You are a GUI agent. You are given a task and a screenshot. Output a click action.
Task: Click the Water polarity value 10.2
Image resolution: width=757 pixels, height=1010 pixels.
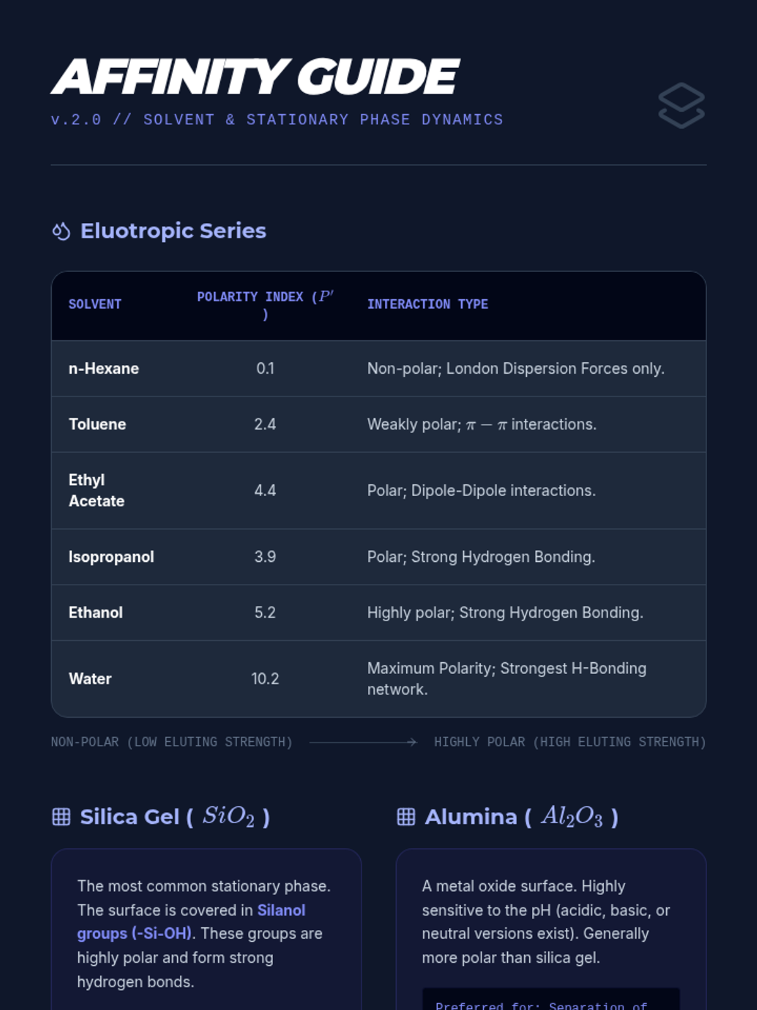click(265, 679)
